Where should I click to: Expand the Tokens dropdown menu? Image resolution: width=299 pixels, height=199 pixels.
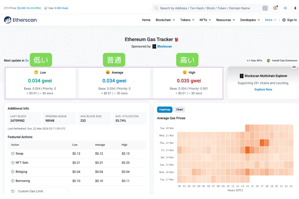187,20
